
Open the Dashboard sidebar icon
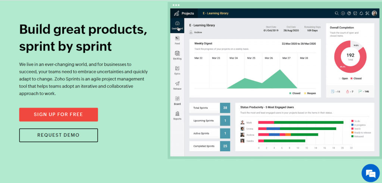[x=177, y=24]
